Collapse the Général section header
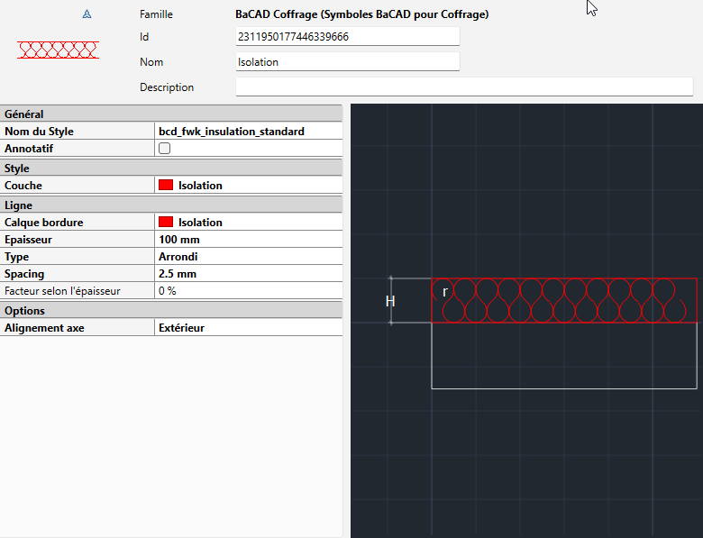The width and height of the screenshot is (703, 538). [171, 114]
